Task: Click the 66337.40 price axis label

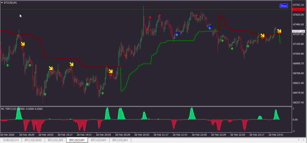Action: coord(299,102)
